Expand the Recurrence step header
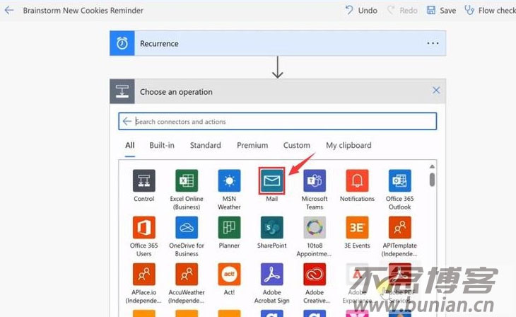Screen dimensions: 516x317 tap(278, 43)
